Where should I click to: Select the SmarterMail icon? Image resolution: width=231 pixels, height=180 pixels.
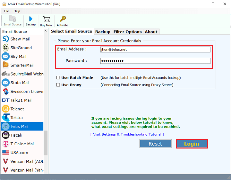tap(5, 65)
